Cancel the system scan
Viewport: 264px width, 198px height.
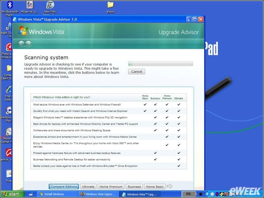tap(137, 71)
